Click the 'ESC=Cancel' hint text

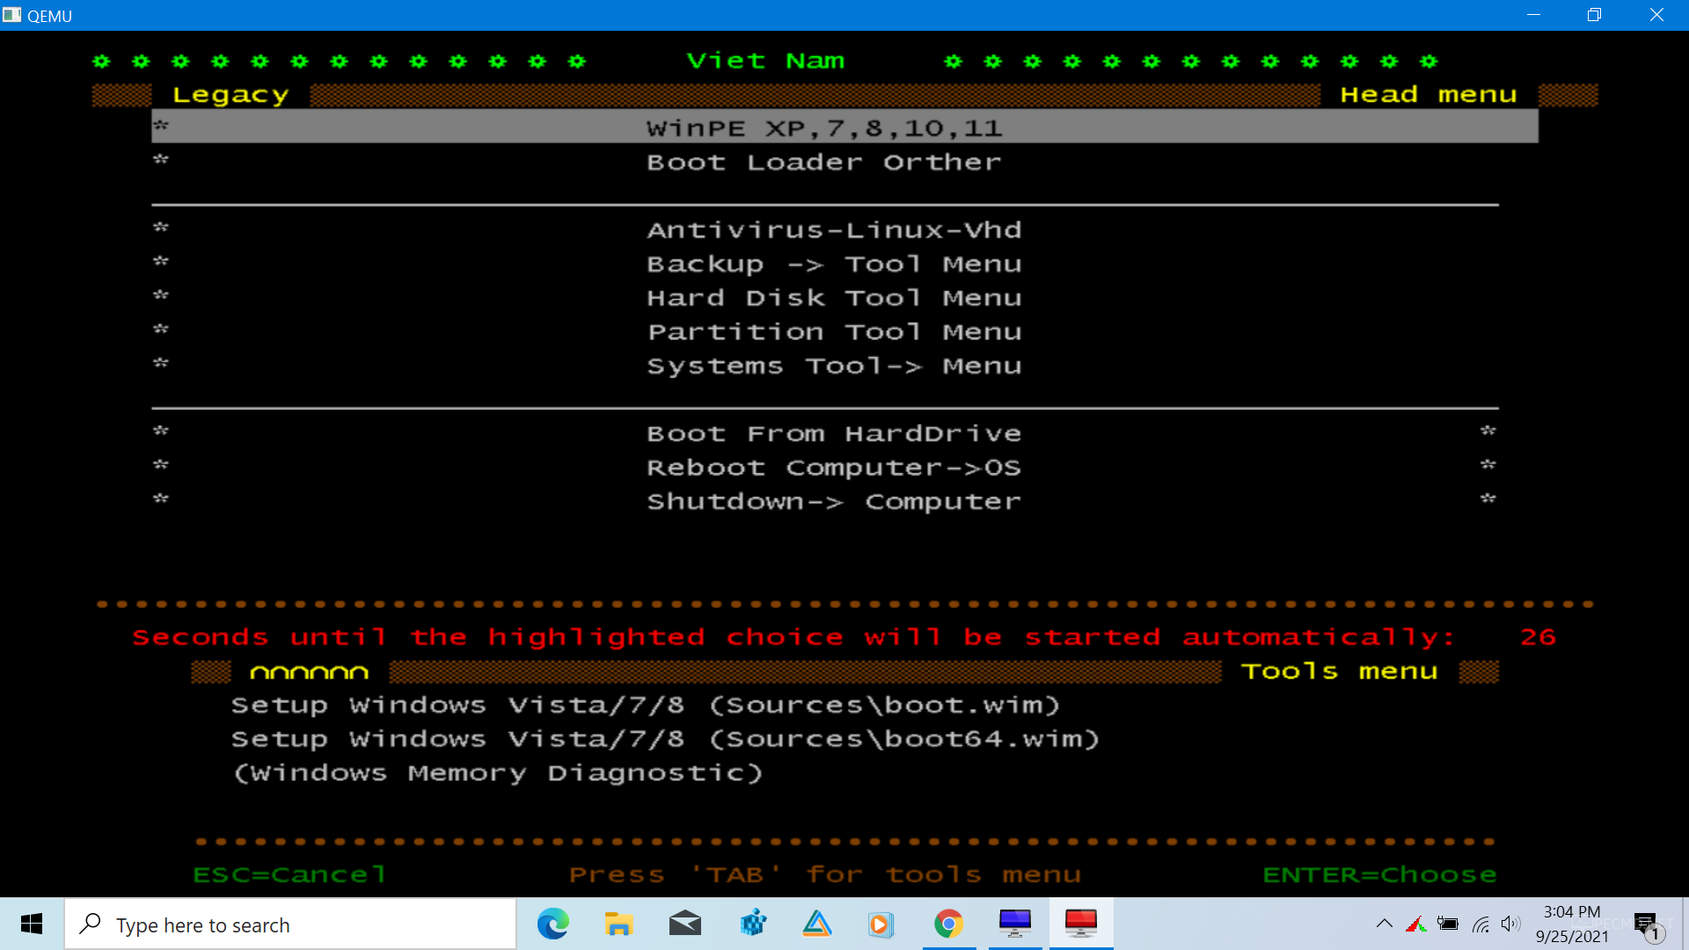click(x=289, y=875)
